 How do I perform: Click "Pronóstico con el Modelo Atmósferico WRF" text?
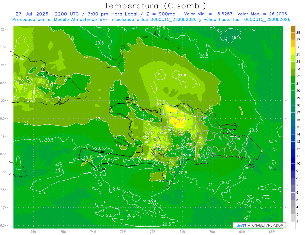61,20
